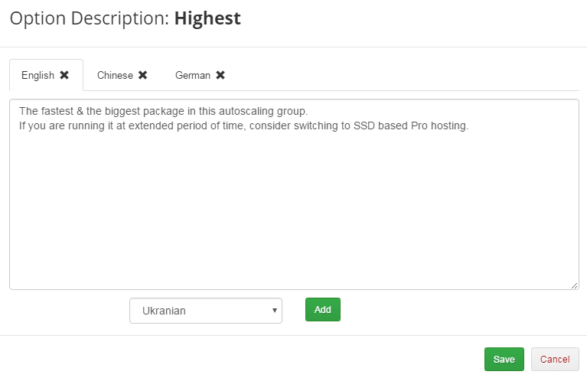Click the bold 'Highest' title word
This screenshot has height=378, width=587.
(x=207, y=18)
